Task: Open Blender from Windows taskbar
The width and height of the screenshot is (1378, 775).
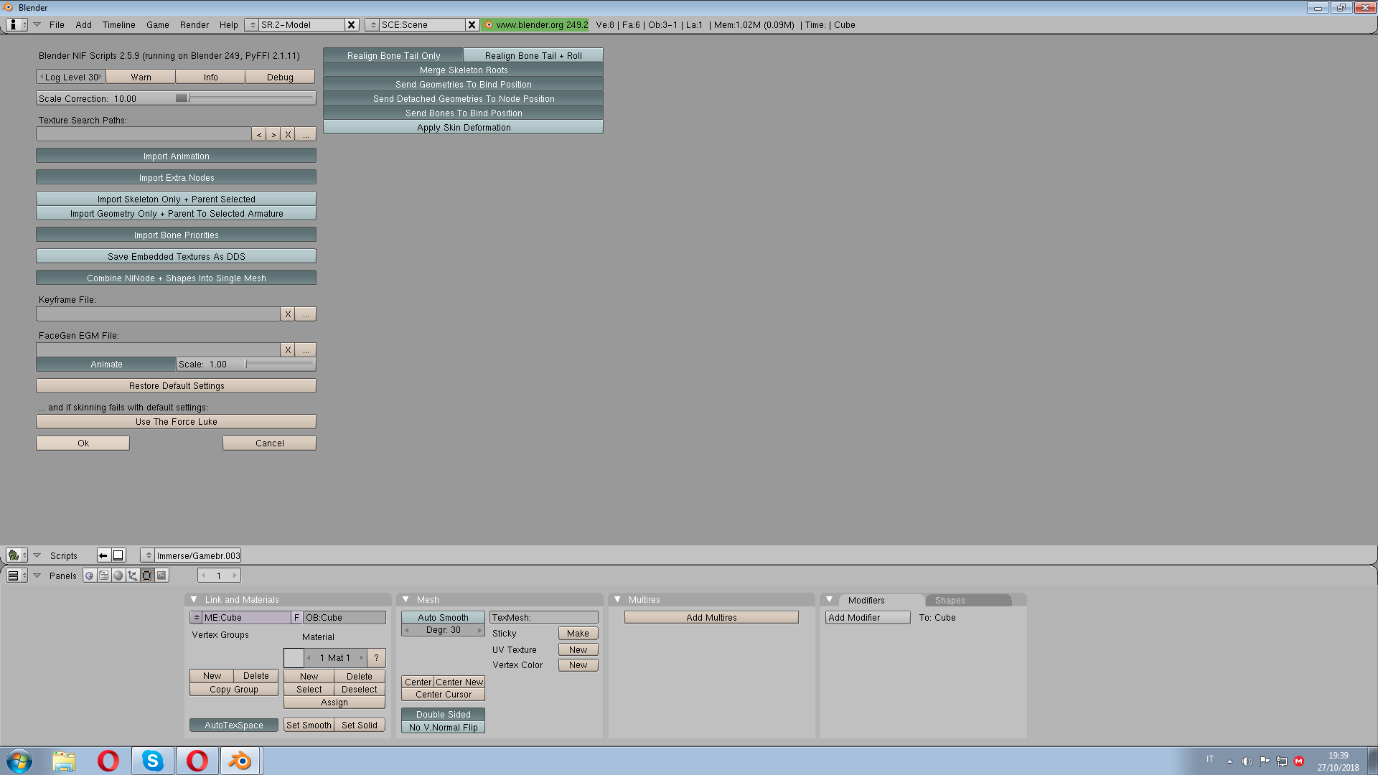Action: [240, 761]
